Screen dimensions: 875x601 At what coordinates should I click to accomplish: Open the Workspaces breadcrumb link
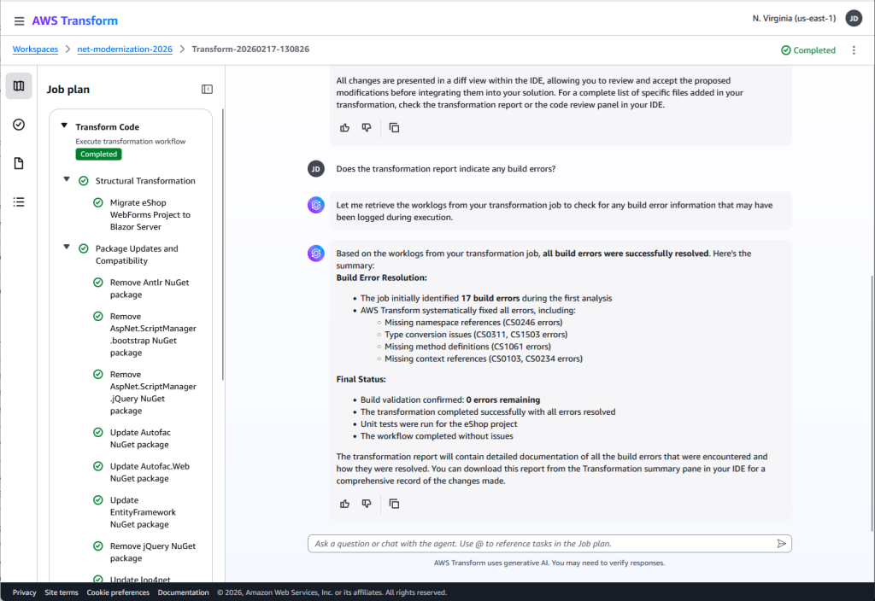click(34, 49)
